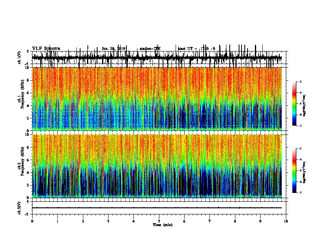The width and height of the screenshot is (322, 248).
Task: Click the log(PSD) label beside ch.1 colorbar
Action: pyautogui.click(x=305, y=106)
